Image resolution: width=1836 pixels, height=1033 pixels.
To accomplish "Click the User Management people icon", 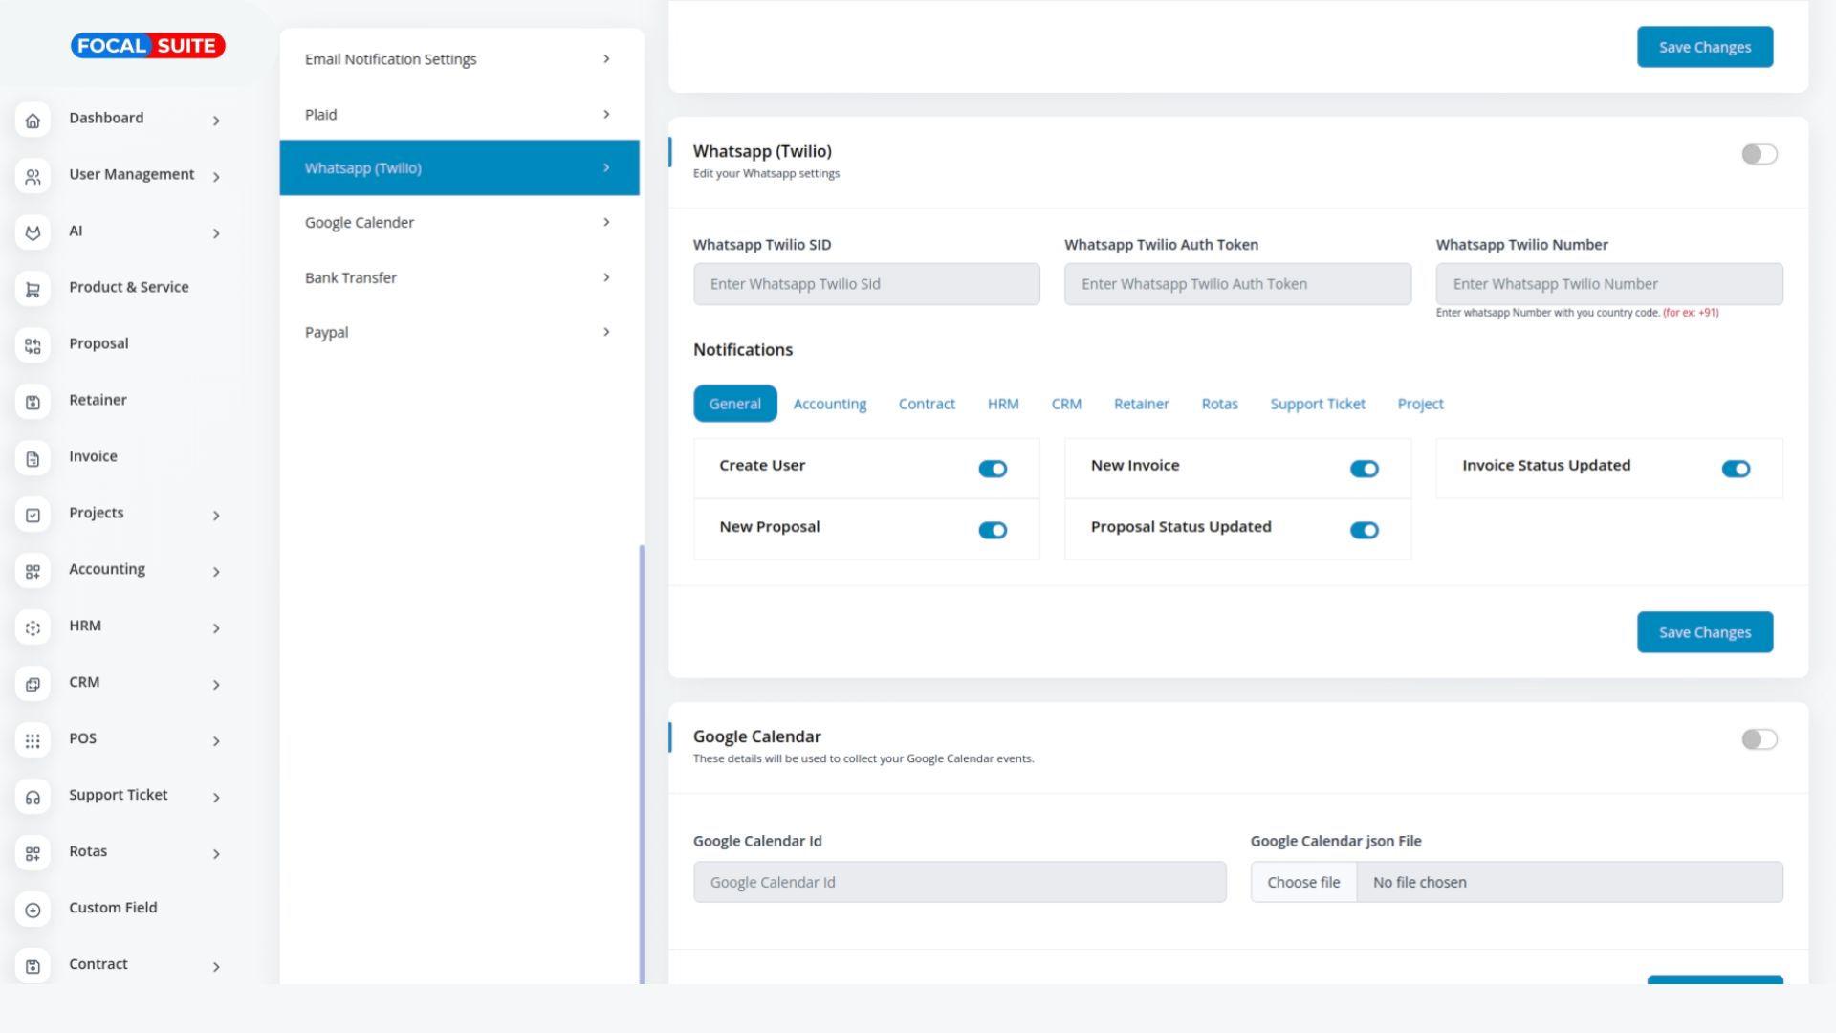I will (x=33, y=177).
